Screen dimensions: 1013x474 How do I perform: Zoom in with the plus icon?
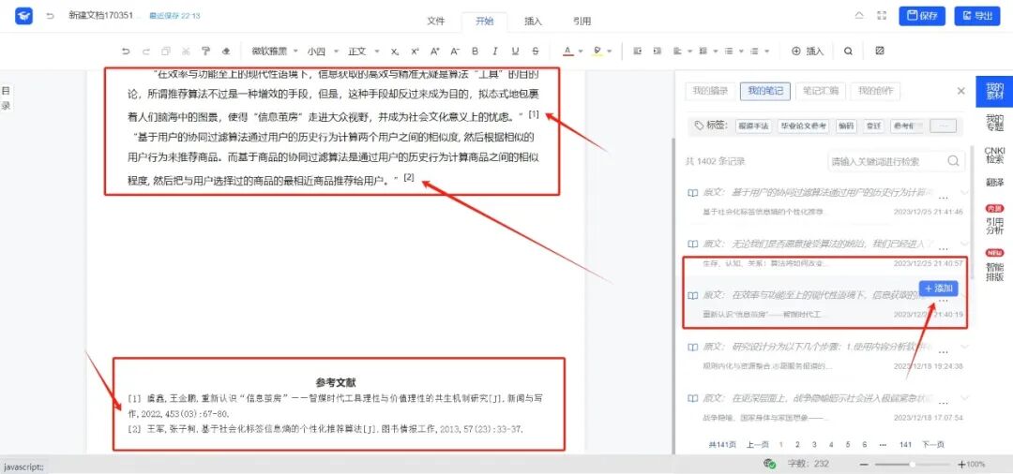[961, 465]
